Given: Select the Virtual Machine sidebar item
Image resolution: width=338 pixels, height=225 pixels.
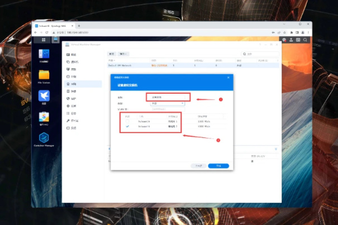Looking at the screenshot, I should (x=83, y=62).
